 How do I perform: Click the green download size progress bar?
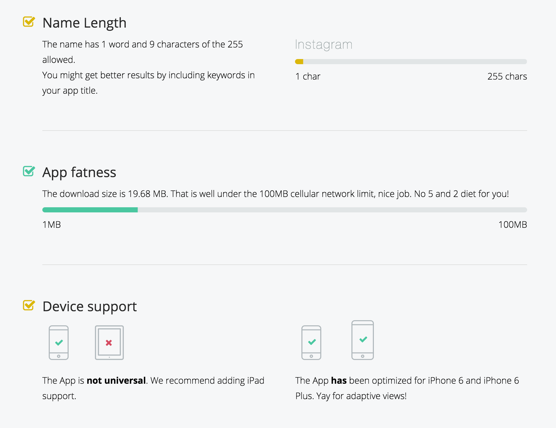coord(90,210)
